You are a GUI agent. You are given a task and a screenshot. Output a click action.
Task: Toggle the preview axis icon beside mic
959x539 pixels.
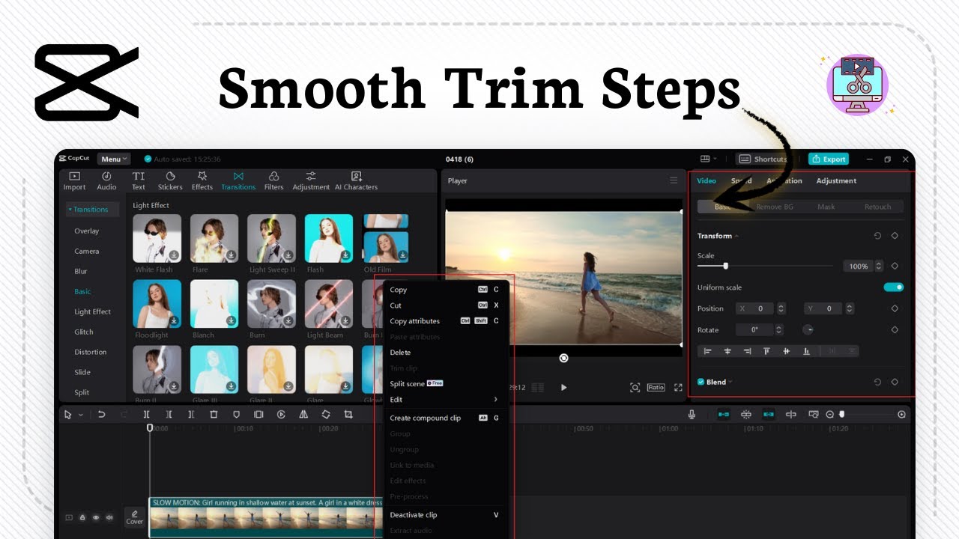coord(724,414)
